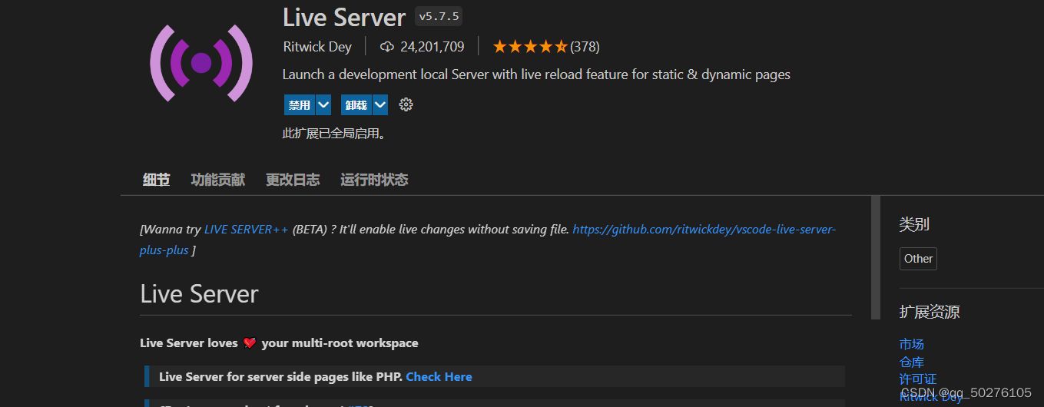Click the Live Server extension logo
Viewport: 1044px width, 407px height.
[201, 63]
